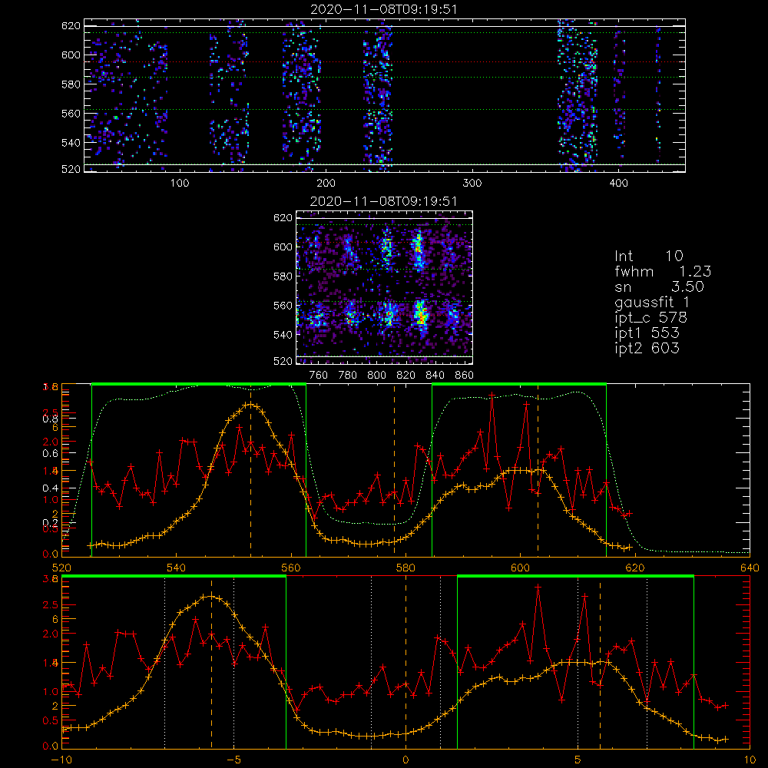Click the wide top spectrogram image
Screen dimensions: 768x768
385,95
